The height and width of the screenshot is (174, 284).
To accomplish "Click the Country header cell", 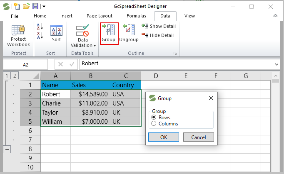I will pos(126,85).
